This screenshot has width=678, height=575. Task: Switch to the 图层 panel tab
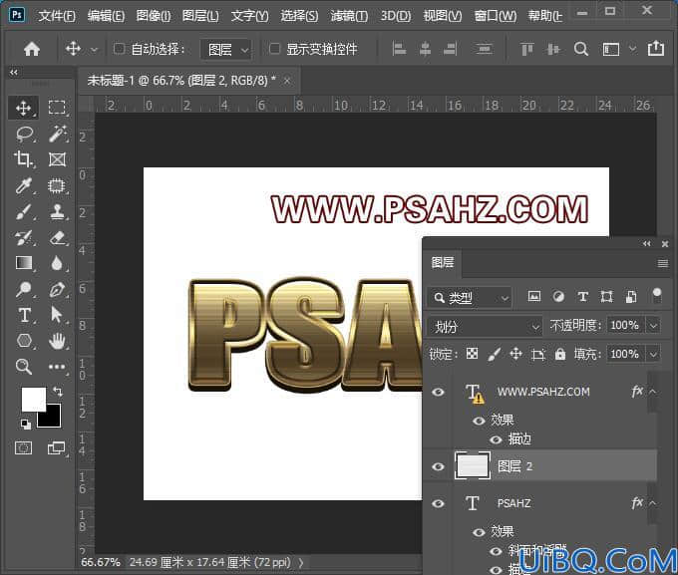[x=443, y=262]
